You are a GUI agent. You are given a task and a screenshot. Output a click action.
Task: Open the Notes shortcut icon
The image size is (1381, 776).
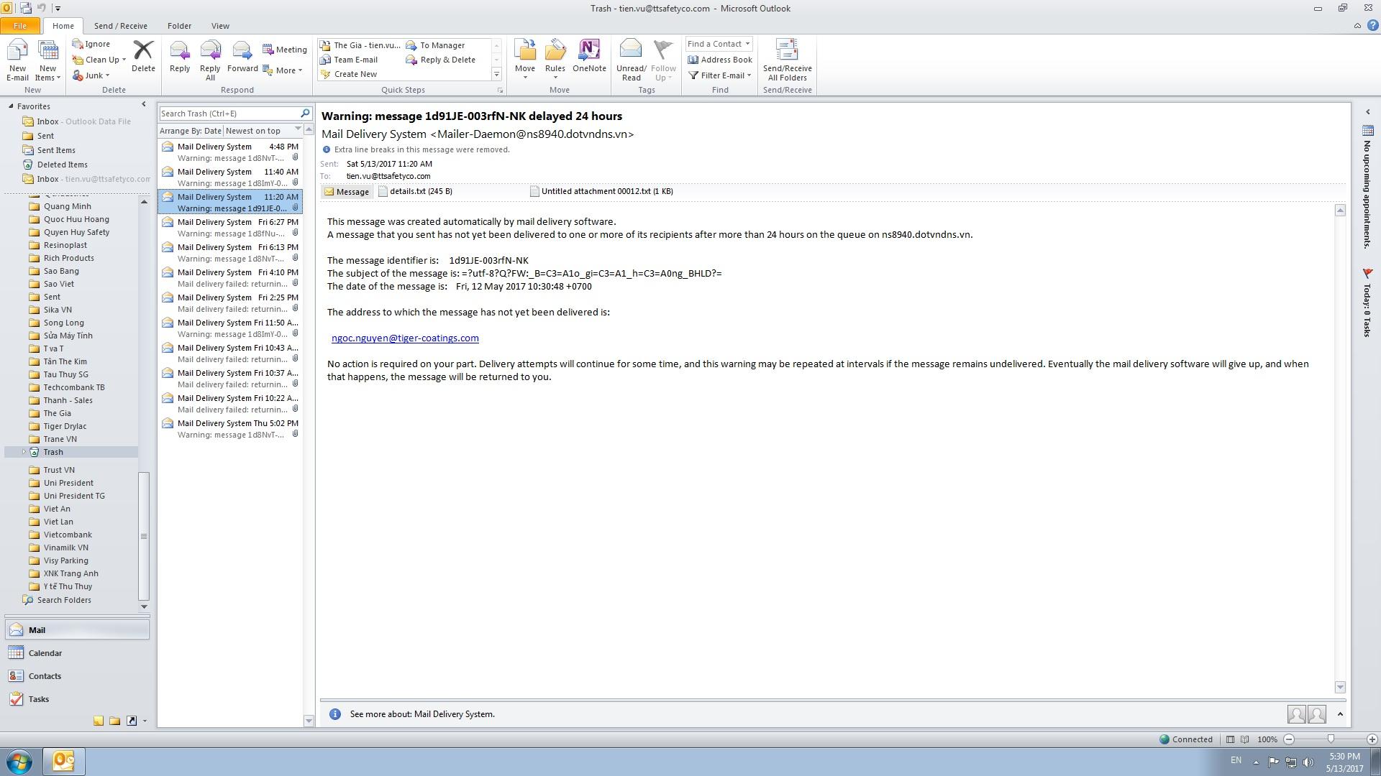click(99, 721)
